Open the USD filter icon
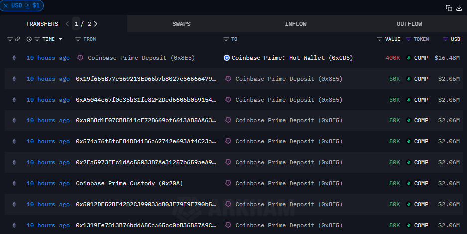Screen dimensions: 467x234 tap(445, 39)
